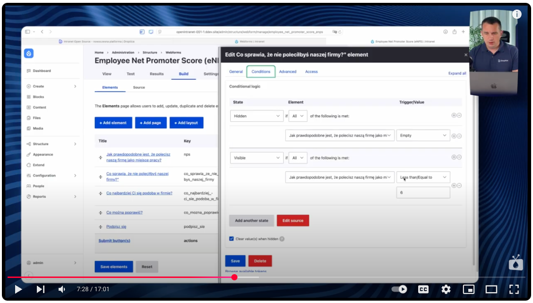Switch to the Test tab
The width and height of the screenshot is (533, 303).
point(130,74)
